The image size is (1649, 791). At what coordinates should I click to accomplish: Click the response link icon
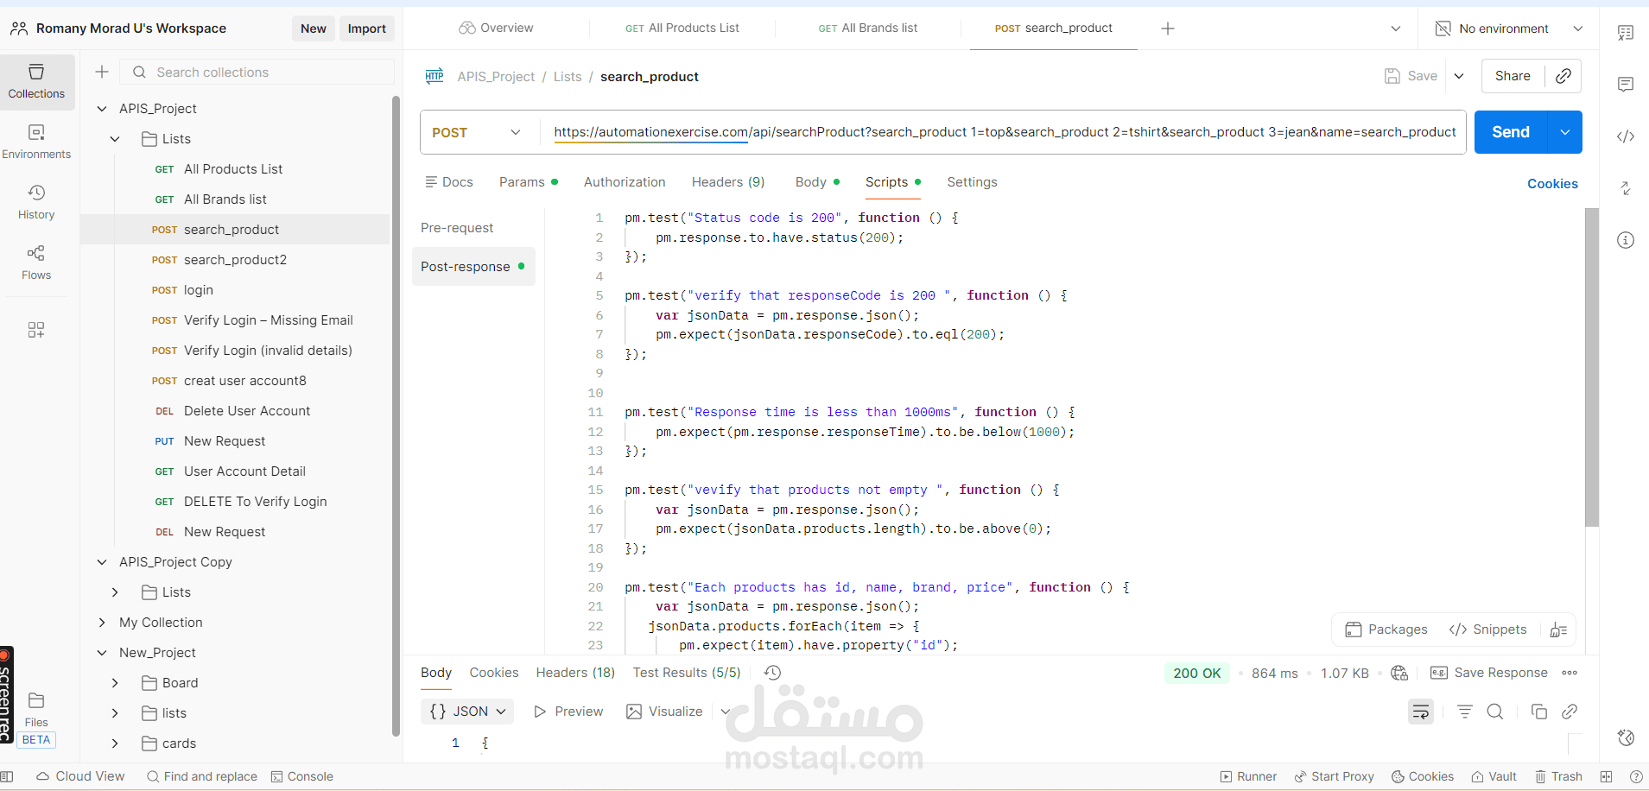(1570, 712)
